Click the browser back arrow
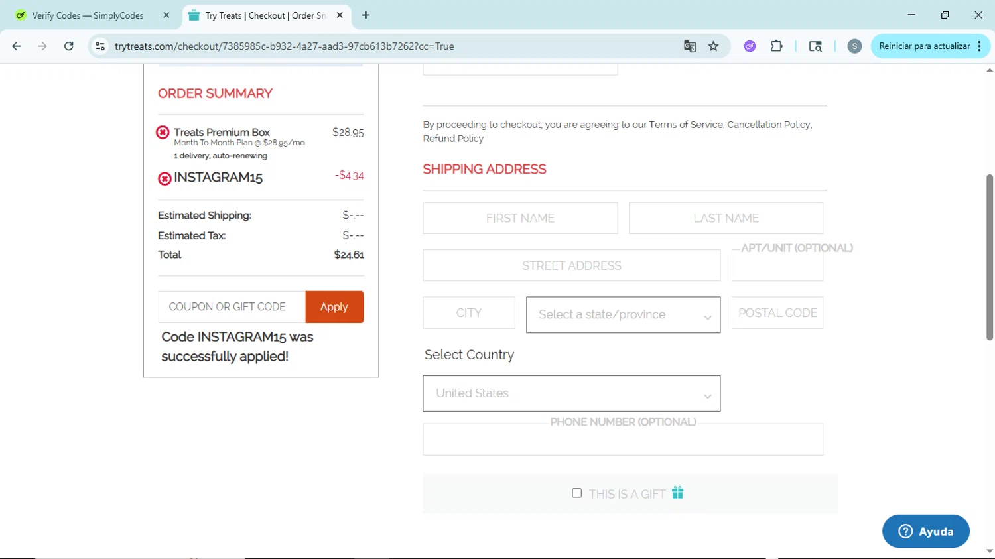The width and height of the screenshot is (995, 559). (x=17, y=46)
